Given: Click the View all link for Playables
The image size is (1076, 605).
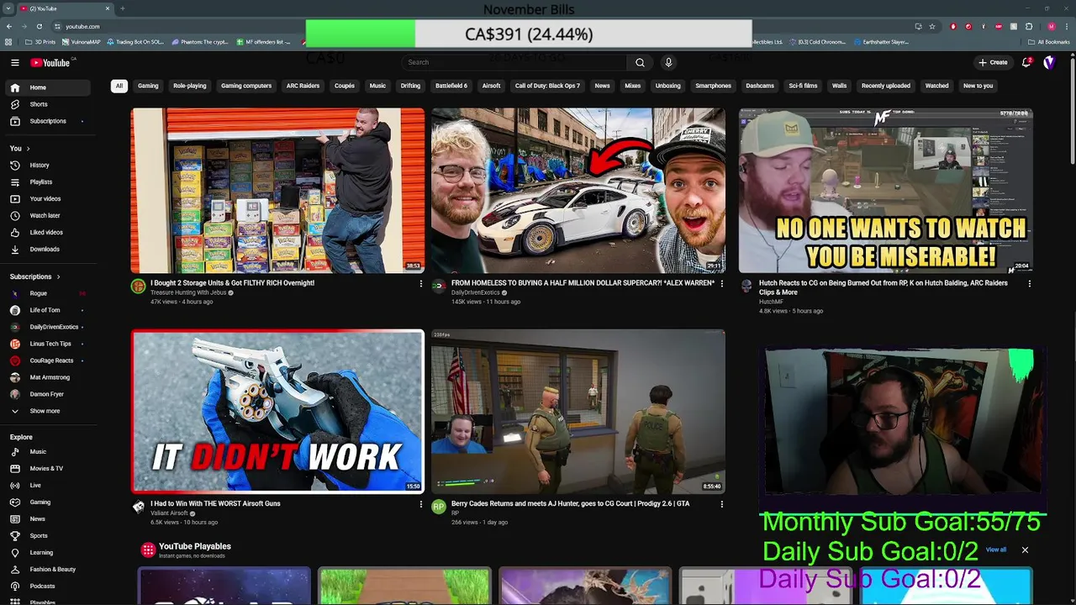Looking at the screenshot, I should tap(996, 550).
